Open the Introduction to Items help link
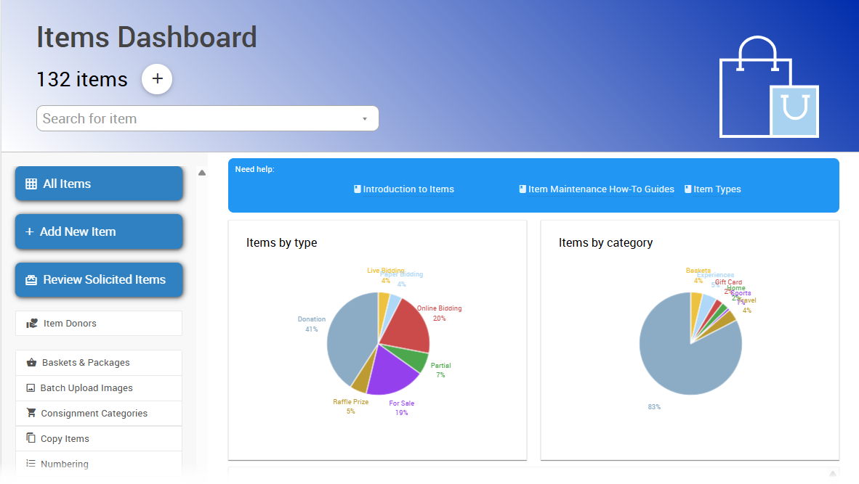This screenshot has width=859, height=484. tap(403, 189)
